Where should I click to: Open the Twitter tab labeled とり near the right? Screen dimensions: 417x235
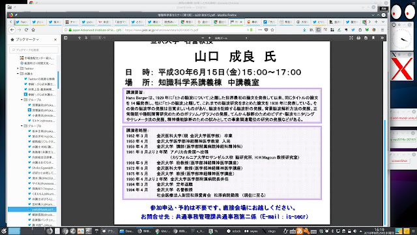coord(319,22)
